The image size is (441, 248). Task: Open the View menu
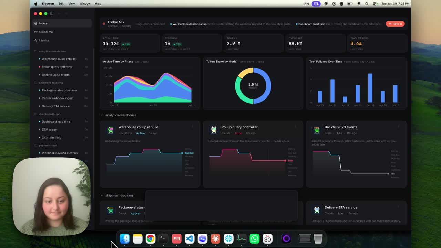point(71,3)
